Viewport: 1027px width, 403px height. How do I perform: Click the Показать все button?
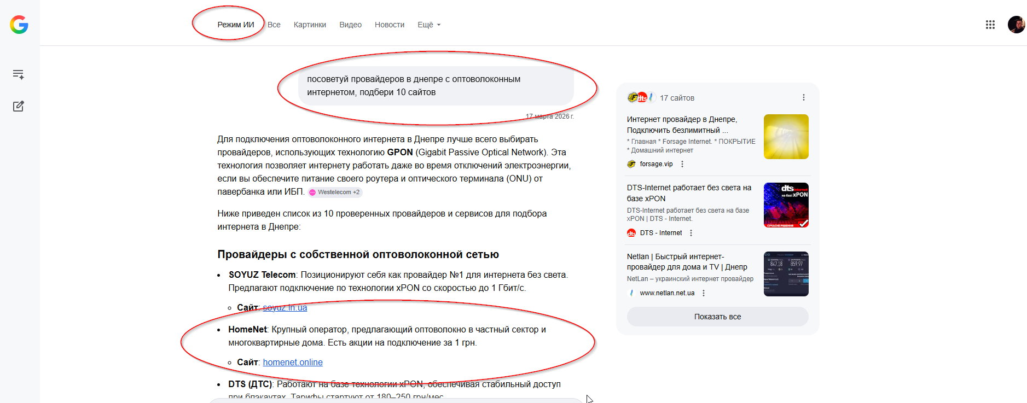[x=717, y=317]
